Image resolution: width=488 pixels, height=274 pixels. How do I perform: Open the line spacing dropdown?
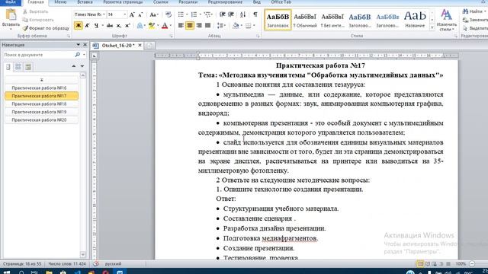(221, 25)
